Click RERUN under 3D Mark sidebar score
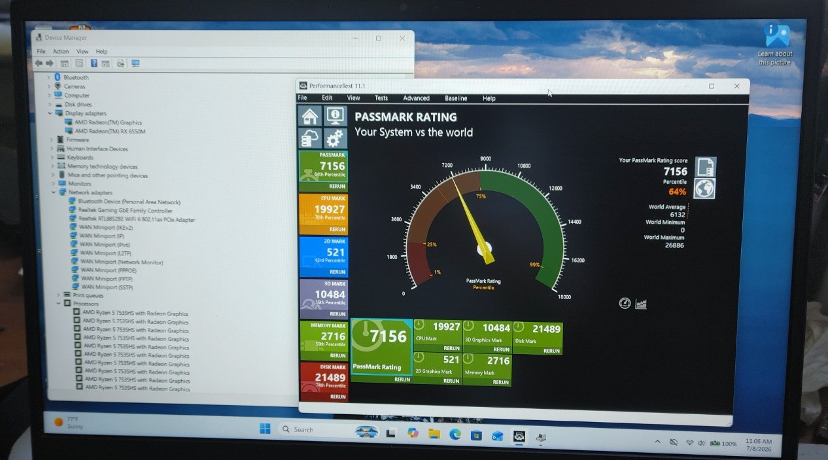 point(337,314)
